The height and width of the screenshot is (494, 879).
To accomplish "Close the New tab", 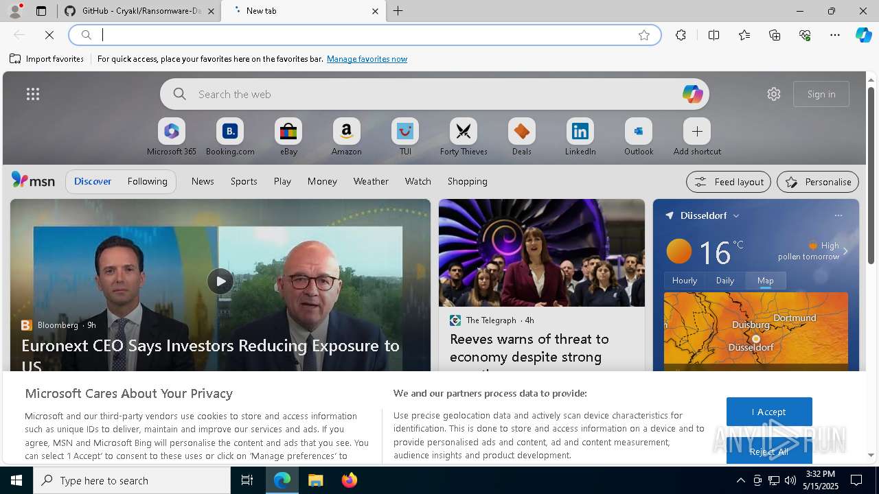I will tap(375, 11).
